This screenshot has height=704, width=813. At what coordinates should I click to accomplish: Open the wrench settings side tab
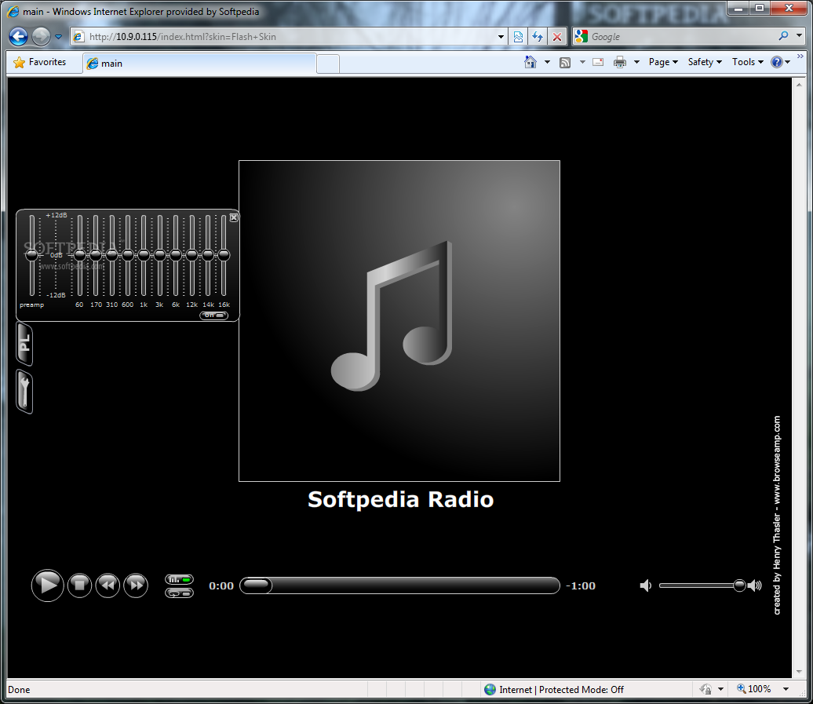click(24, 392)
